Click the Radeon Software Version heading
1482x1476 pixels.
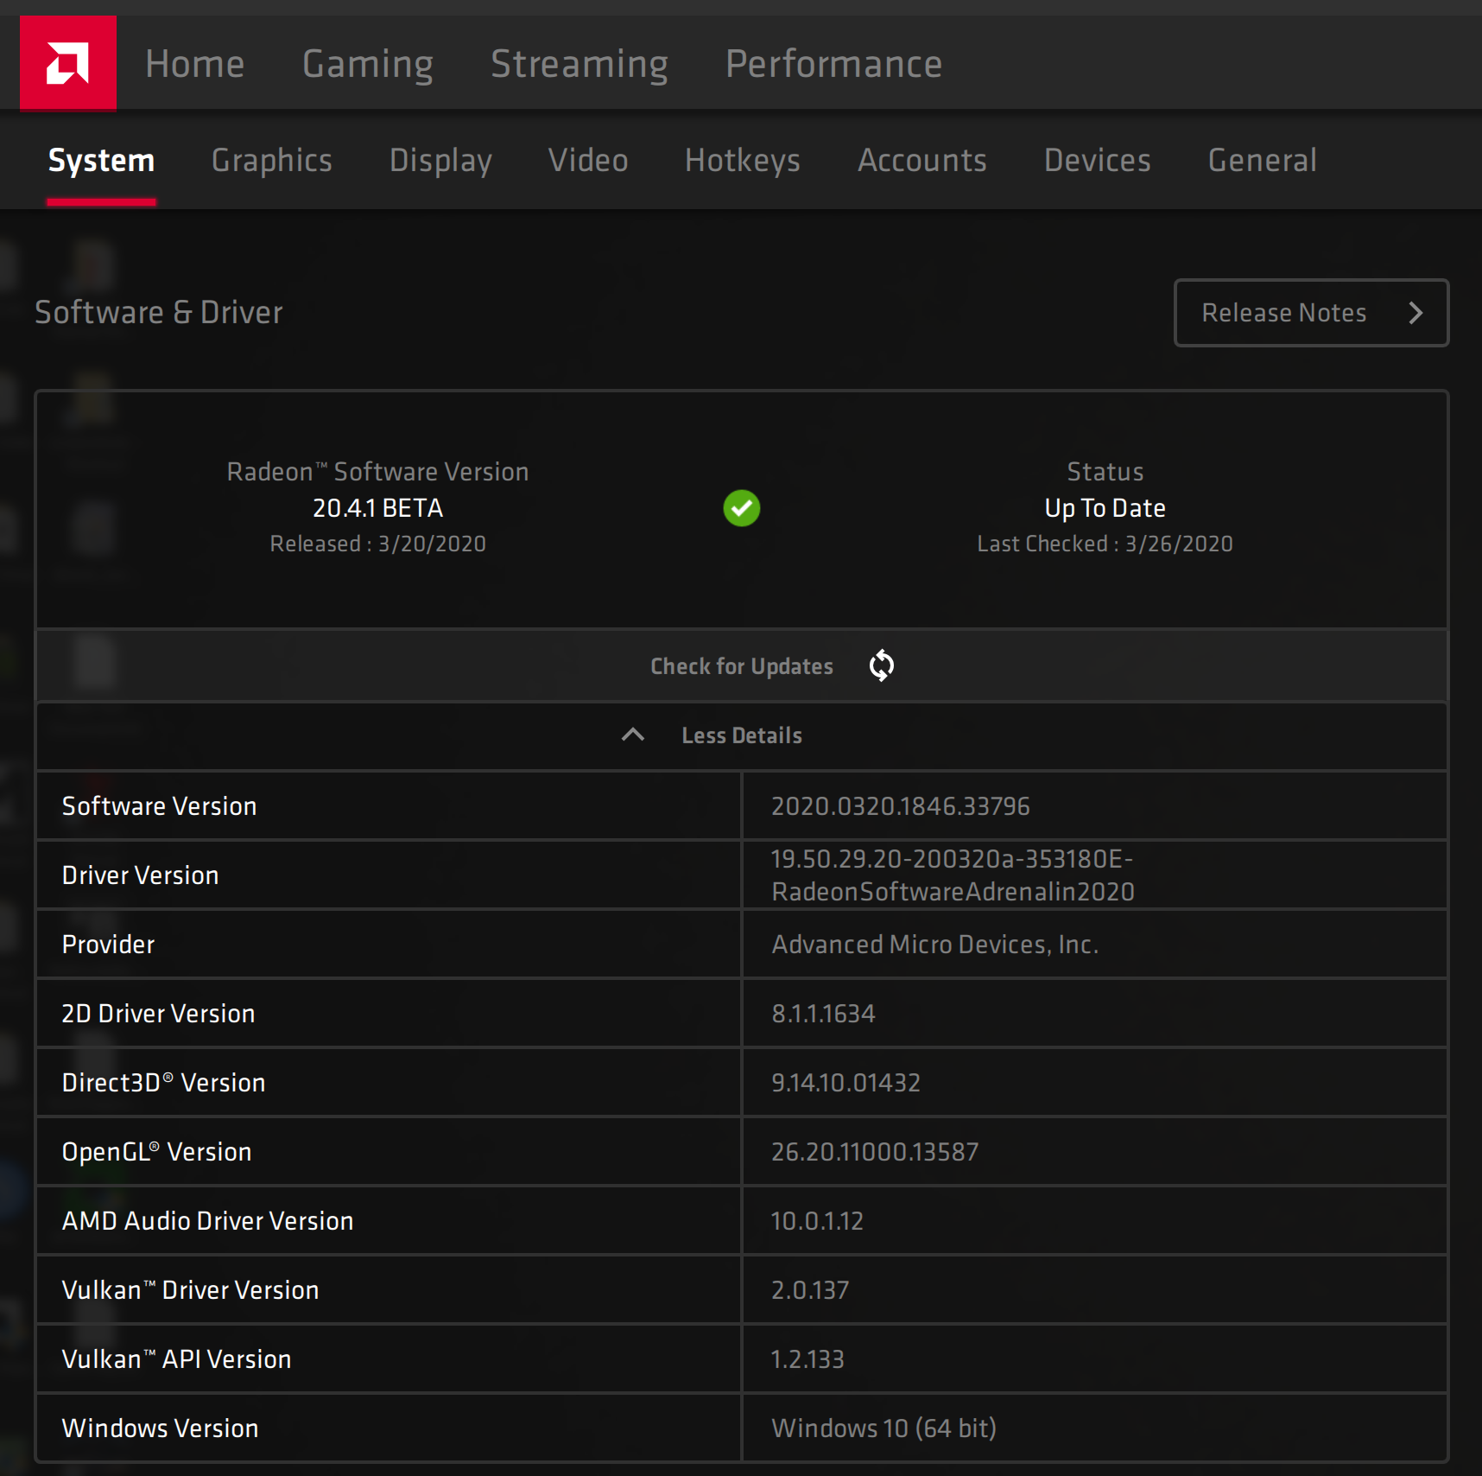377,472
